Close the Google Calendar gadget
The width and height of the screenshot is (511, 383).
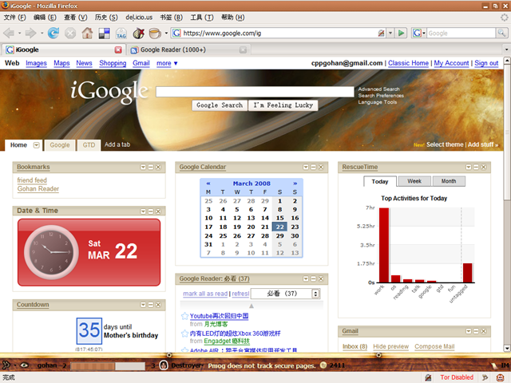click(321, 167)
